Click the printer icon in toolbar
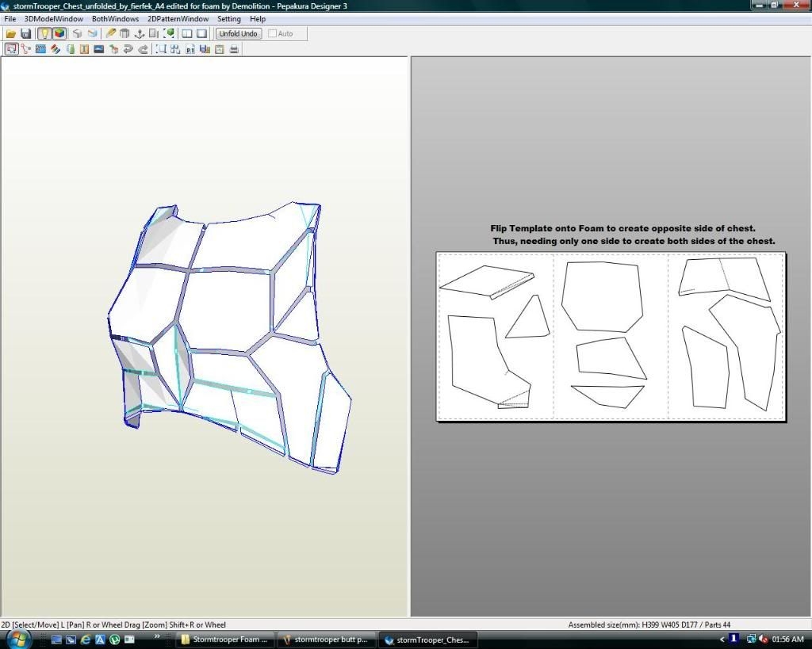This screenshot has width=812, height=649. 234,49
